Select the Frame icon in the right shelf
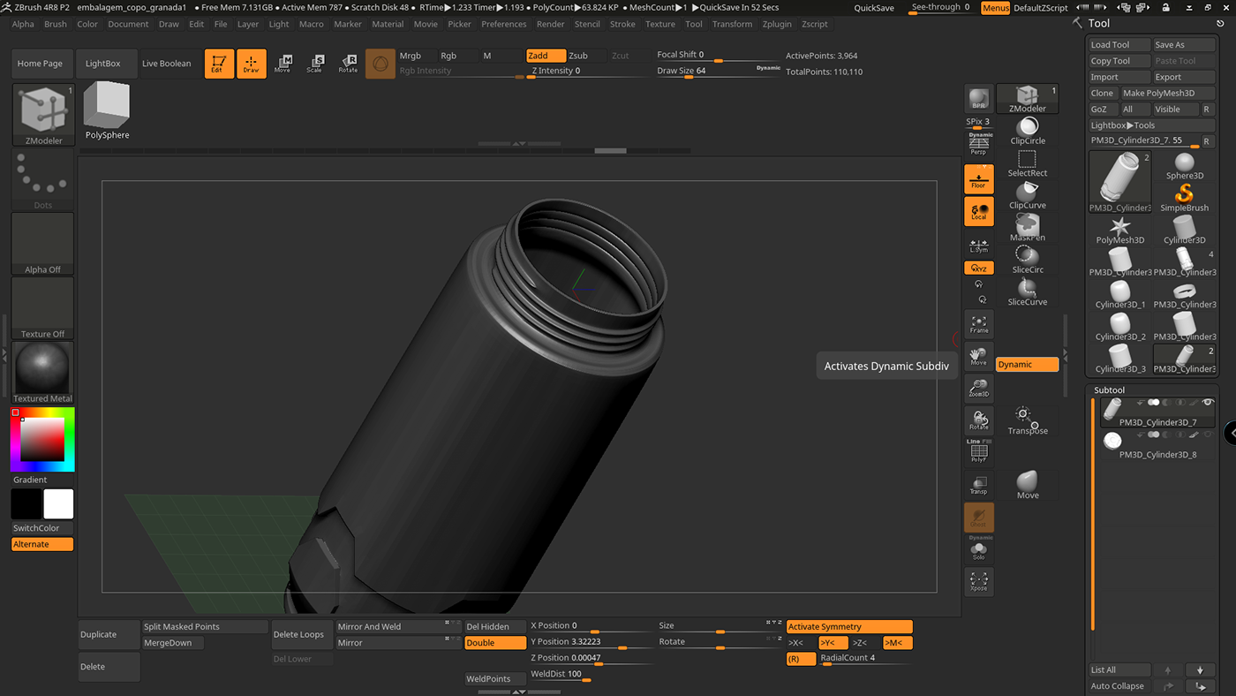This screenshot has height=696, width=1236. [x=978, y=324]
